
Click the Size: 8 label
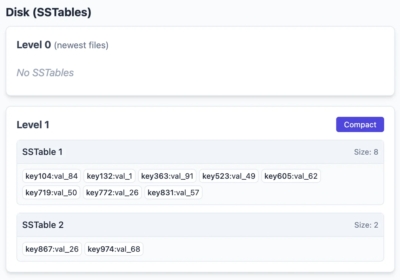tap(366, 152)
